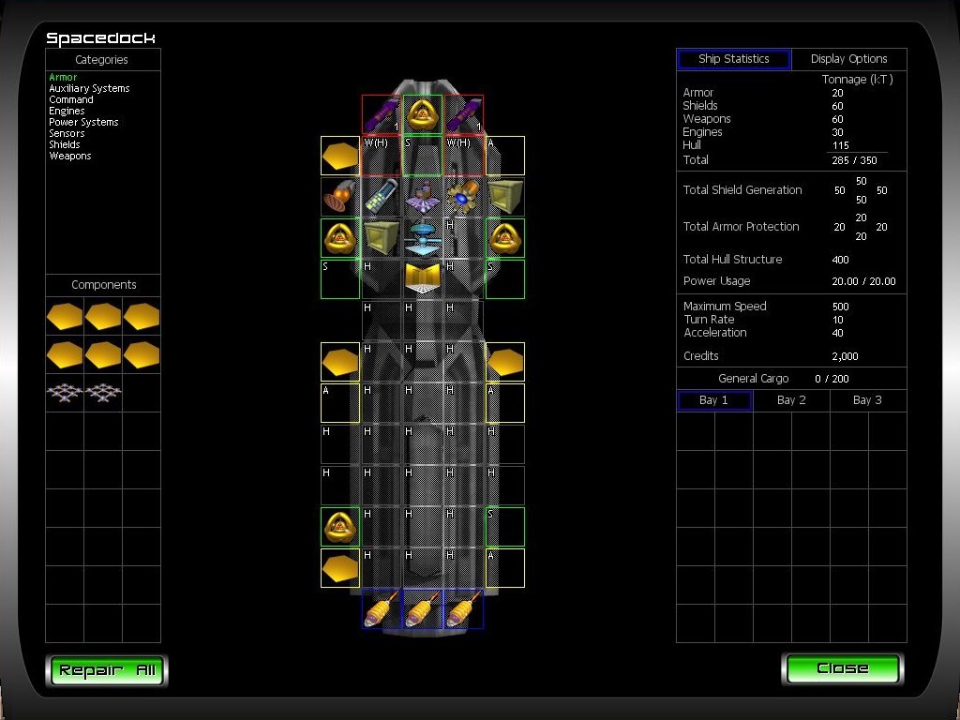Open the Bay 2 cargo tab
The height and width of the screenshot is (720, 960).
coord(791,400)
